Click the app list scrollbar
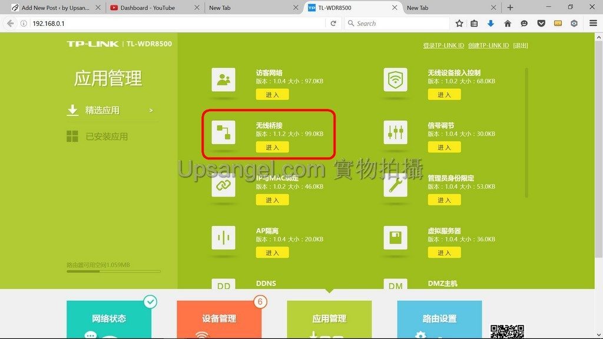Screen dimensions: 603x339 click(x=526, y=132)
